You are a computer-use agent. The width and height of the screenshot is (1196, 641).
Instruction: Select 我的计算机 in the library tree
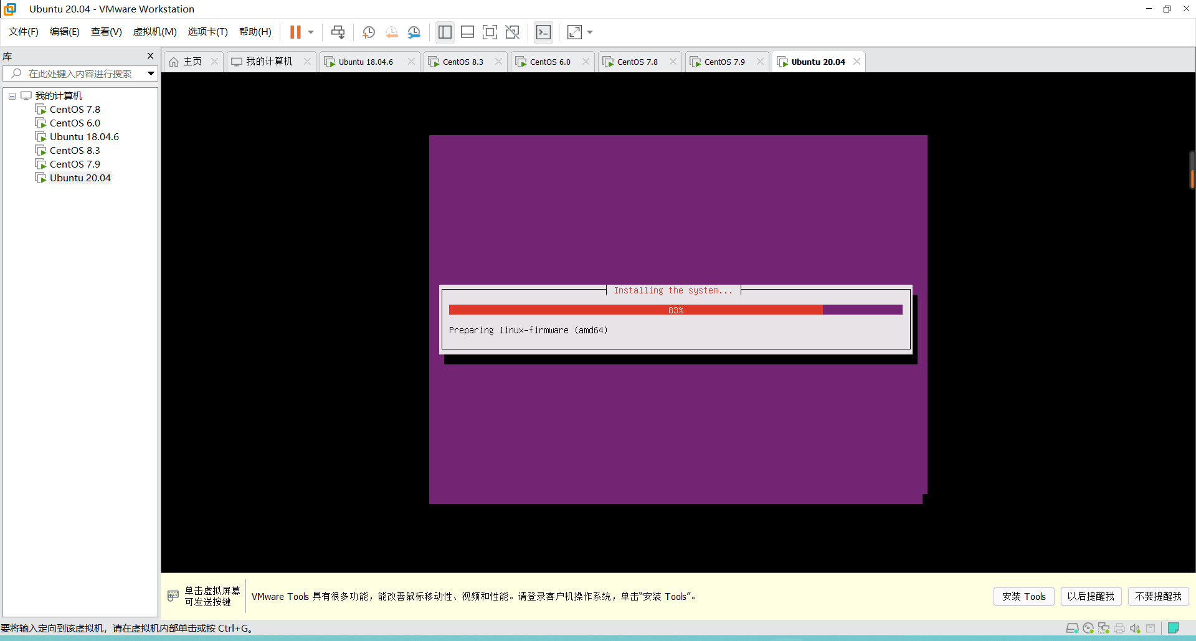click(59, 95)
